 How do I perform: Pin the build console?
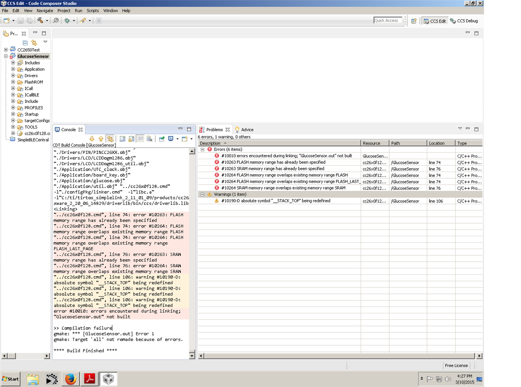coord(162,139)
